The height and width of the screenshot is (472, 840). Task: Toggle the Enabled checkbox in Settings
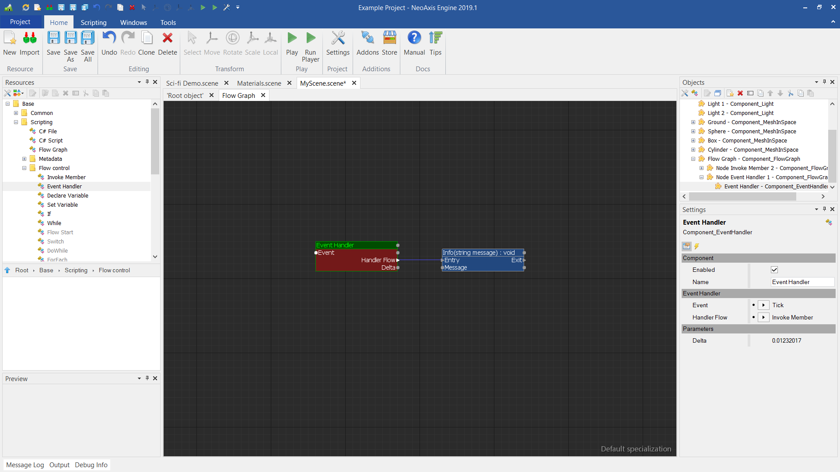tap(774, 270)
